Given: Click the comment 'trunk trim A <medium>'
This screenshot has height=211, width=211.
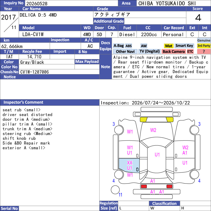Looking at the screenshot, I should (27, 129).
